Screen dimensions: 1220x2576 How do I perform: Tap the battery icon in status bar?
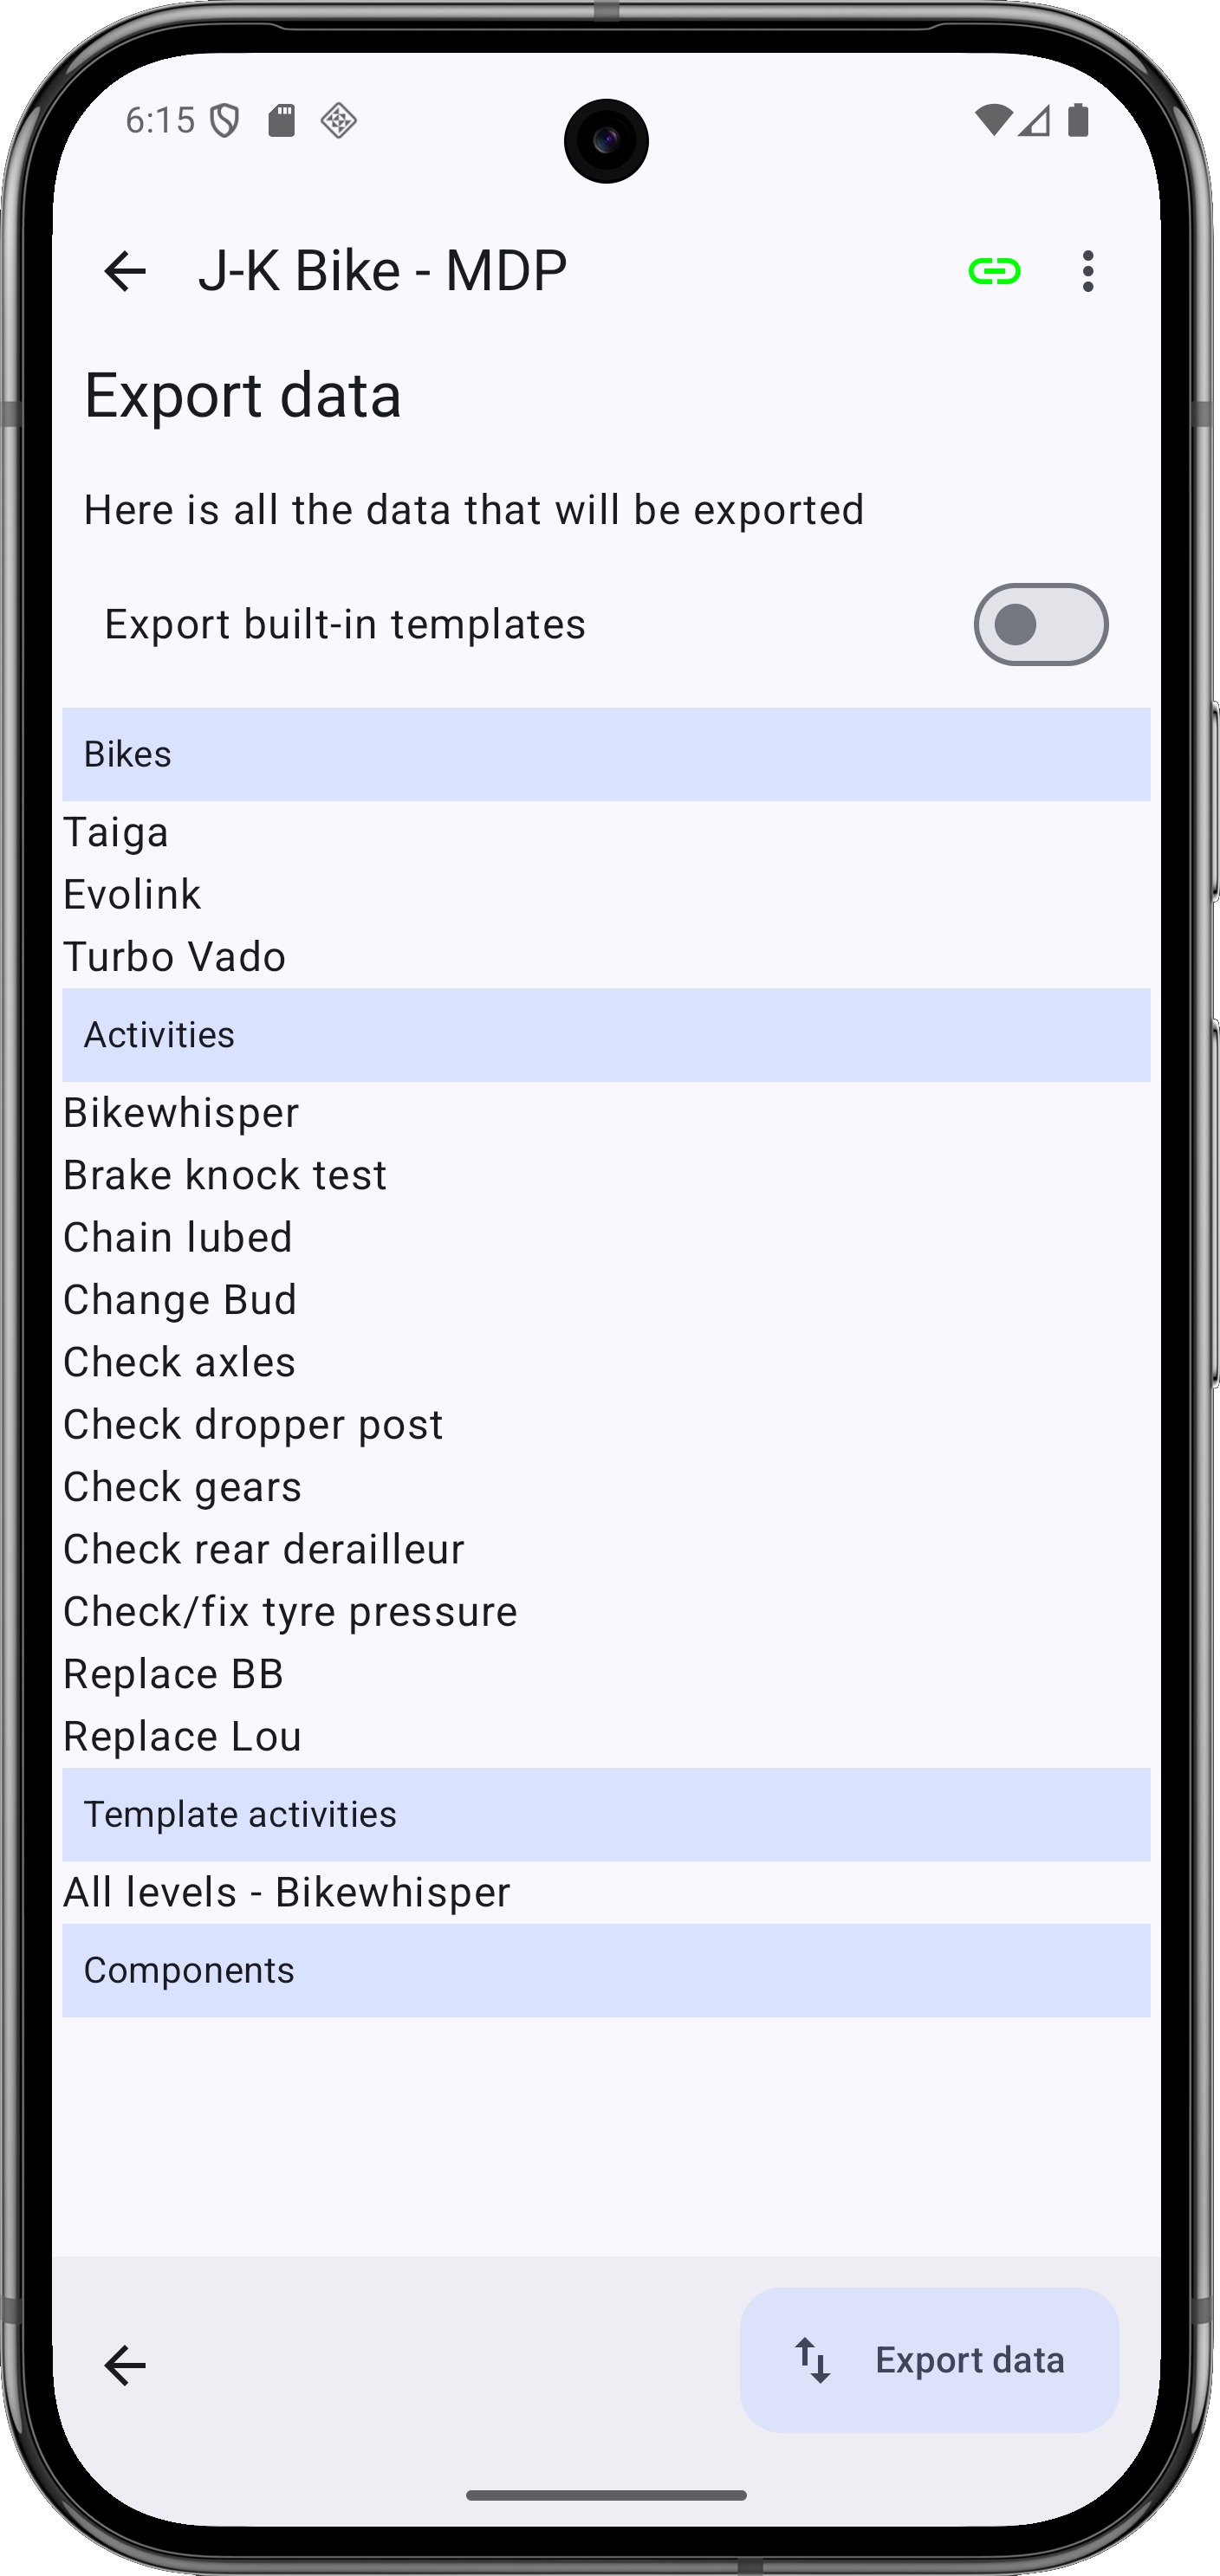pos(1078,120)
